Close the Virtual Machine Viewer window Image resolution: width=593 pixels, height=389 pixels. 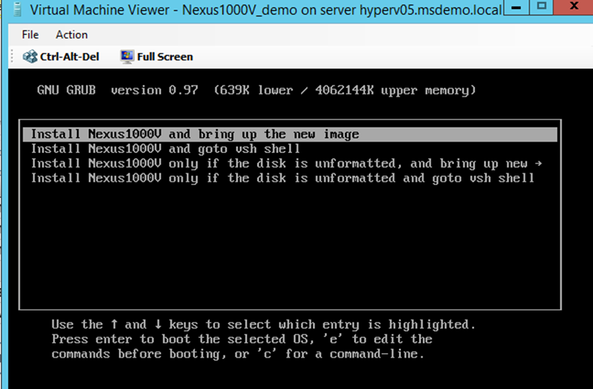coord(574,7)
